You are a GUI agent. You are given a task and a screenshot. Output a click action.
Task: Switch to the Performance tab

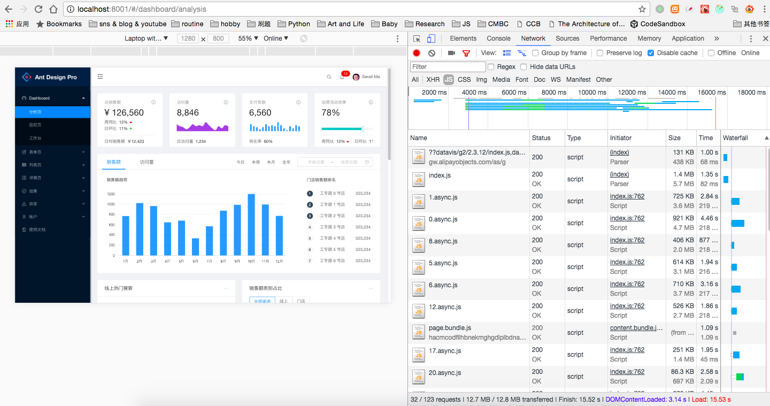click(x=609, y=39)
